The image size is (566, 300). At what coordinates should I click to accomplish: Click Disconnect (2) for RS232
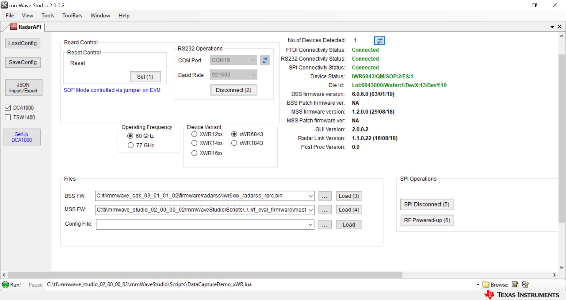tap(234, 90)
